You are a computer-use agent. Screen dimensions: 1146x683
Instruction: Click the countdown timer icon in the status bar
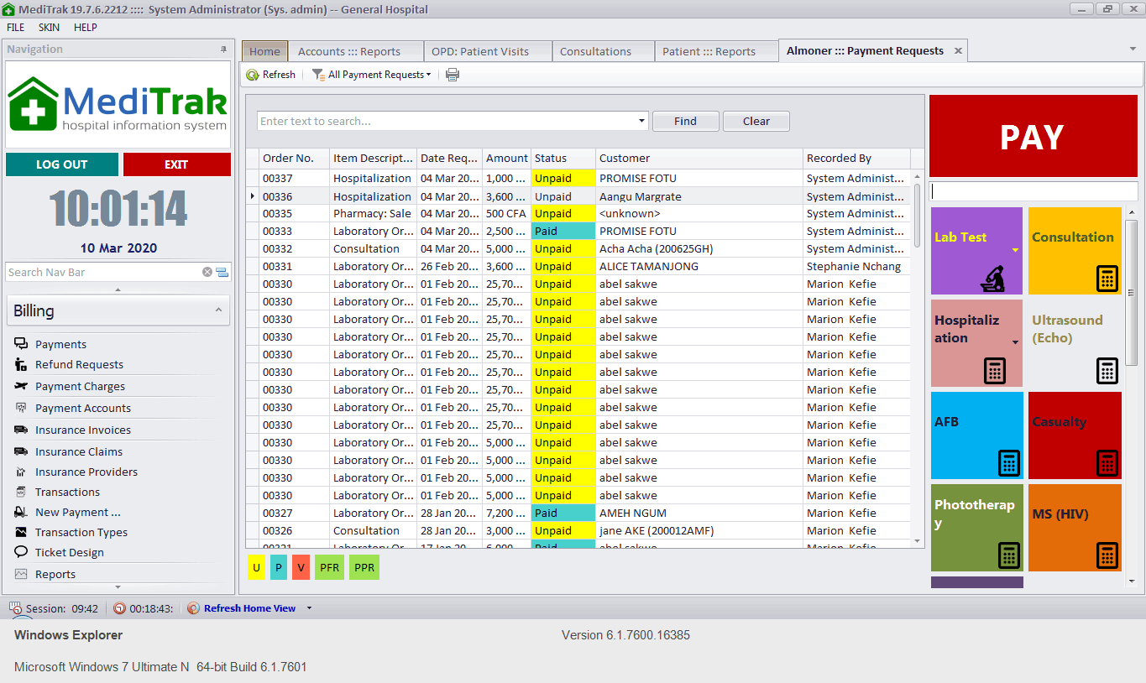[119, 608]
